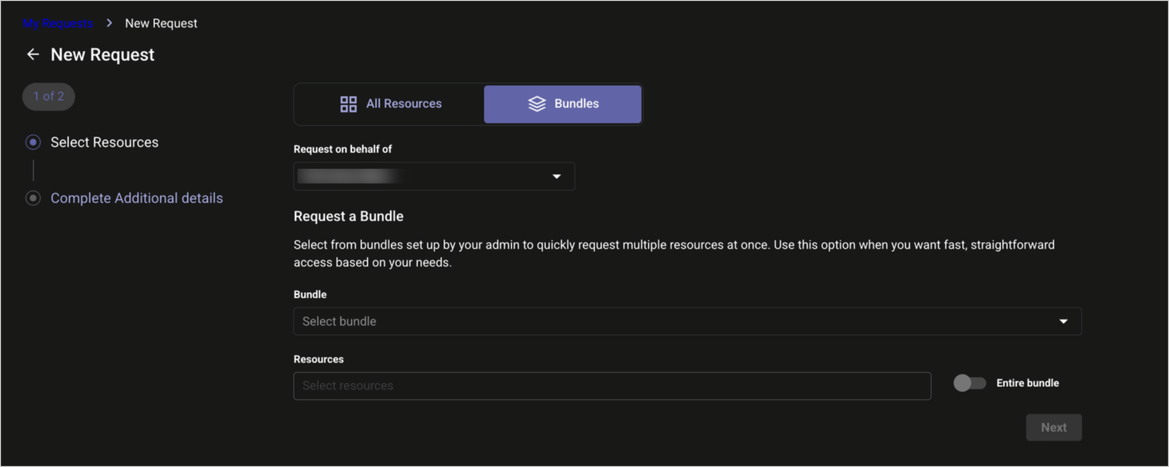Click the 1 of 2 step badge

tap(49, 97)
